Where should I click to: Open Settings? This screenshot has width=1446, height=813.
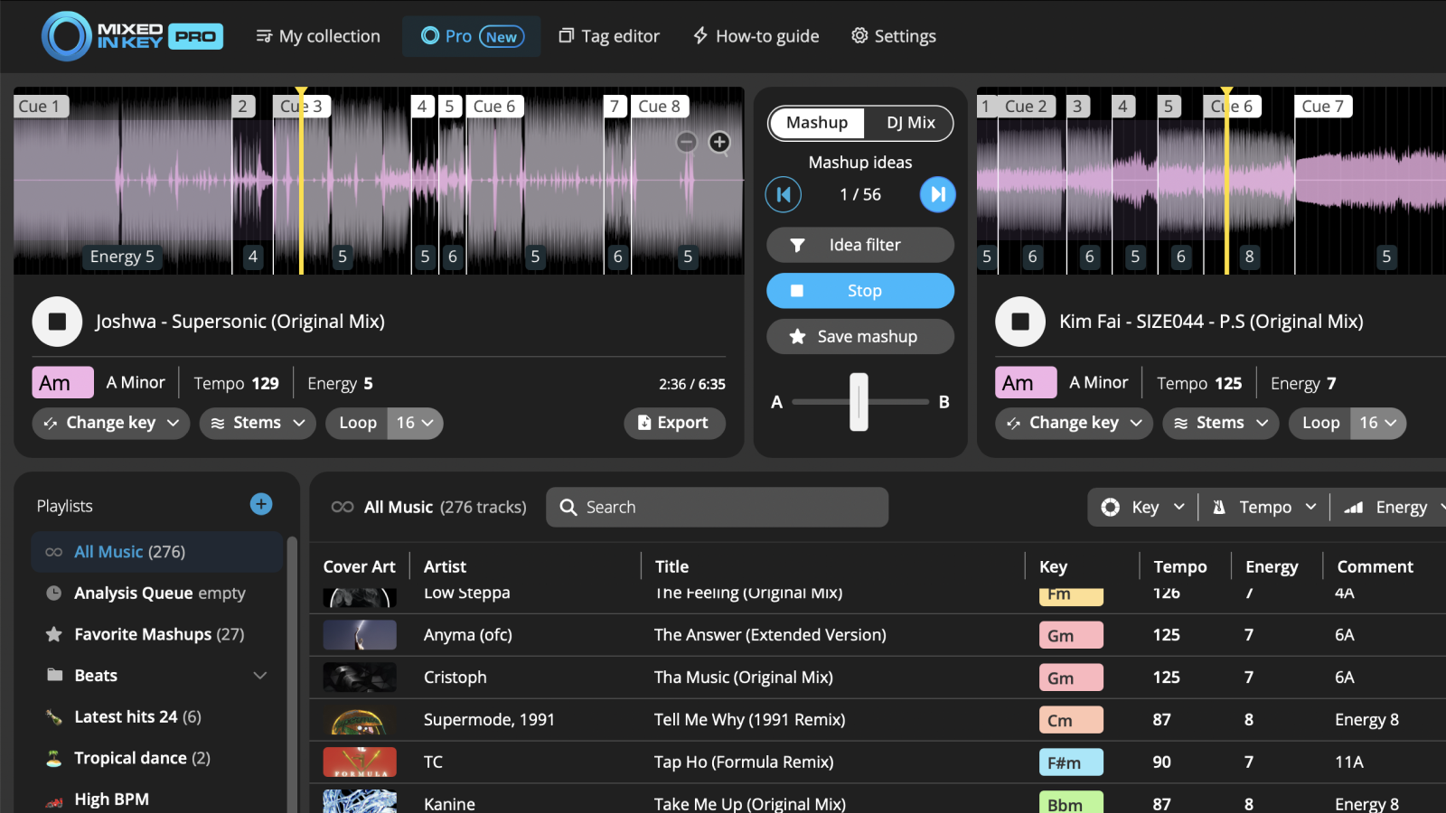tap(893, 36)
